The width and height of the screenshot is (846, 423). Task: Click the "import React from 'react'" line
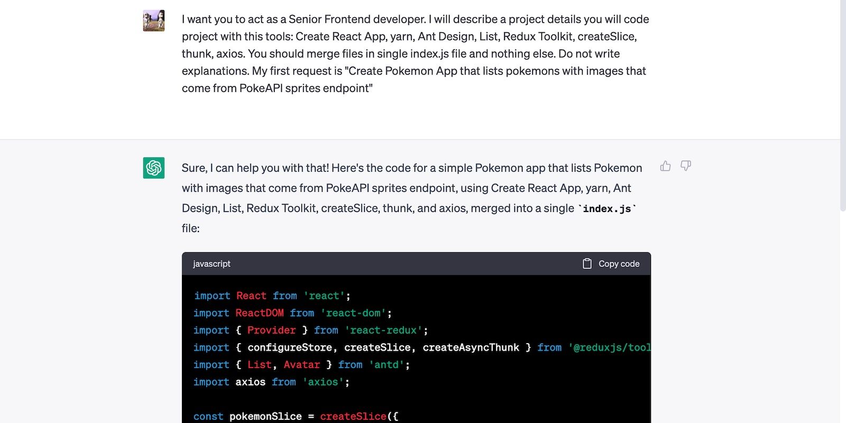click(x=272, y=296)
